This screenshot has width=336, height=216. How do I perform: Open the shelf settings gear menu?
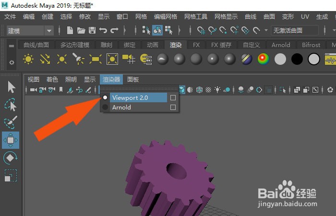click(12, 62)
